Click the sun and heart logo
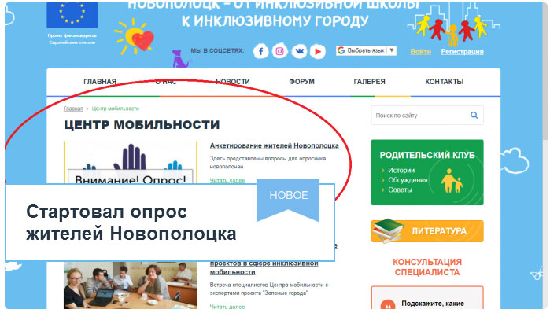The image size is (550, 313). (135, 36)
